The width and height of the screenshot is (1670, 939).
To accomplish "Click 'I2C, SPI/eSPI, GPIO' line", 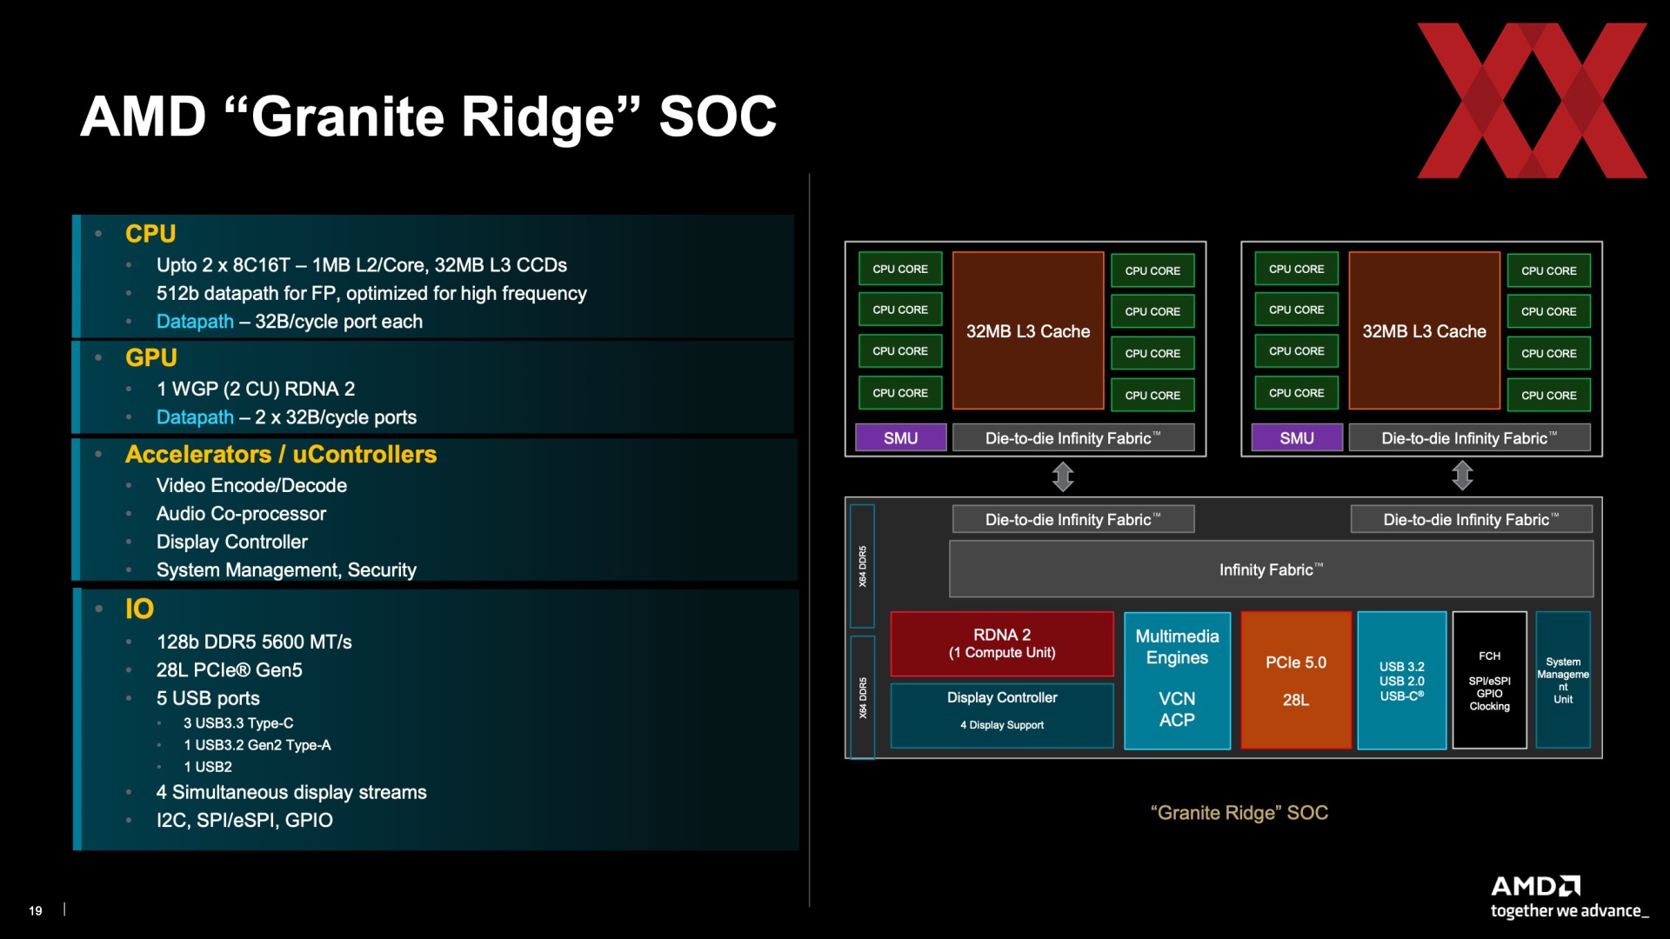I will click(244, 821).
